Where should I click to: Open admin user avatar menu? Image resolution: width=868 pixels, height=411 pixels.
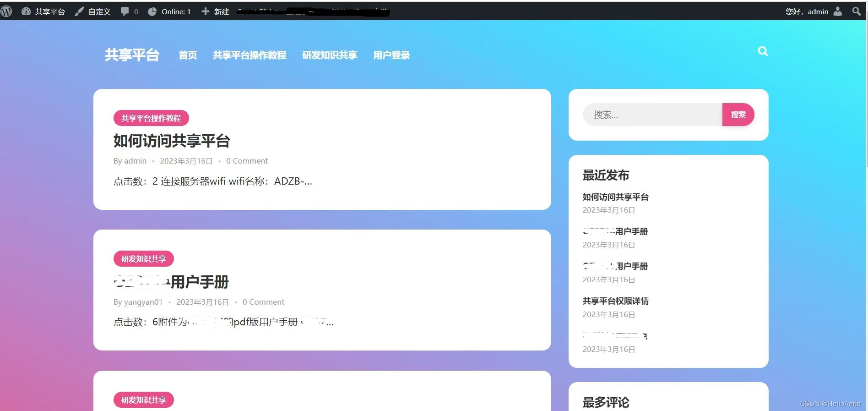[838, 11]
